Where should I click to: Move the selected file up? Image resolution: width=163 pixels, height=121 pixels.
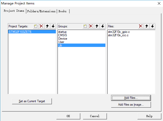tap(147, 26)
